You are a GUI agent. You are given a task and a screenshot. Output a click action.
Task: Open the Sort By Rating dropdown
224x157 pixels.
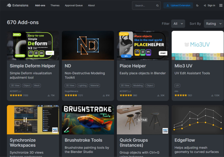click(214, 24)
